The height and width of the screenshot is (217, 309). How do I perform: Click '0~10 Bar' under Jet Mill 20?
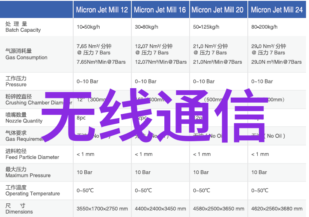click(204, 81)
